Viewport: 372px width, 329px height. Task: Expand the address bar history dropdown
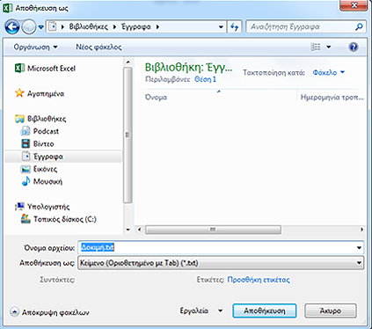(221, 27)
